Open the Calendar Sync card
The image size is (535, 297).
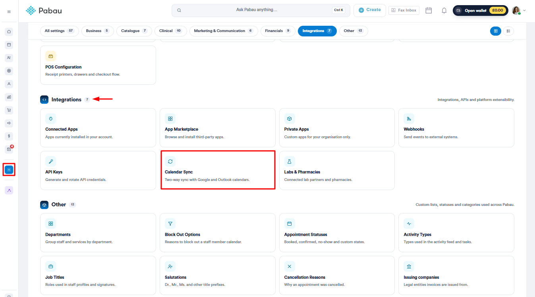(x=218, y=170)
